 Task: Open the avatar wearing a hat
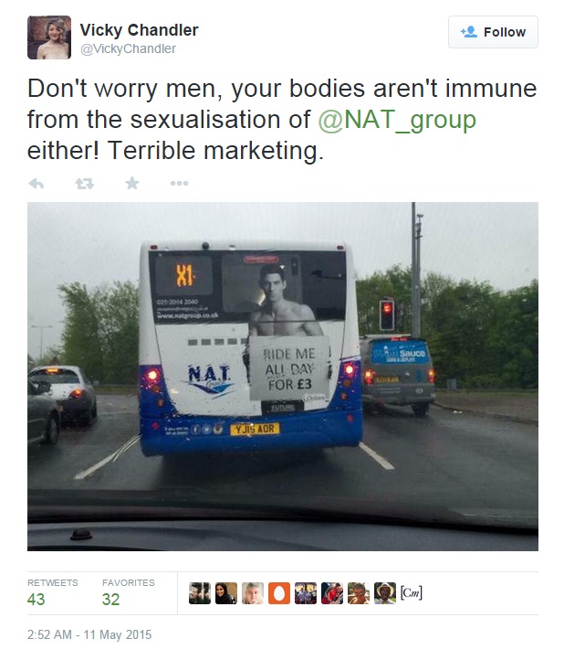pyautogui.click(x=385, y=593)
